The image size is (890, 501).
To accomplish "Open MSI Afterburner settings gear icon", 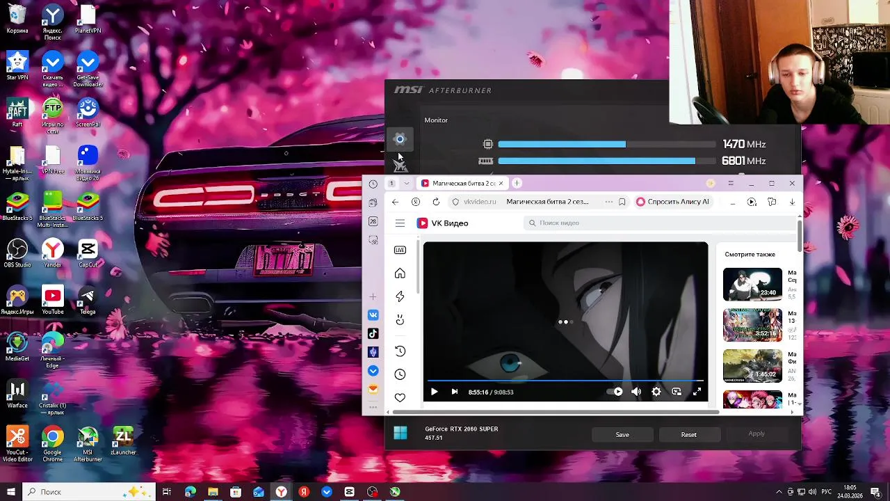I will click(x=400, y=139).
